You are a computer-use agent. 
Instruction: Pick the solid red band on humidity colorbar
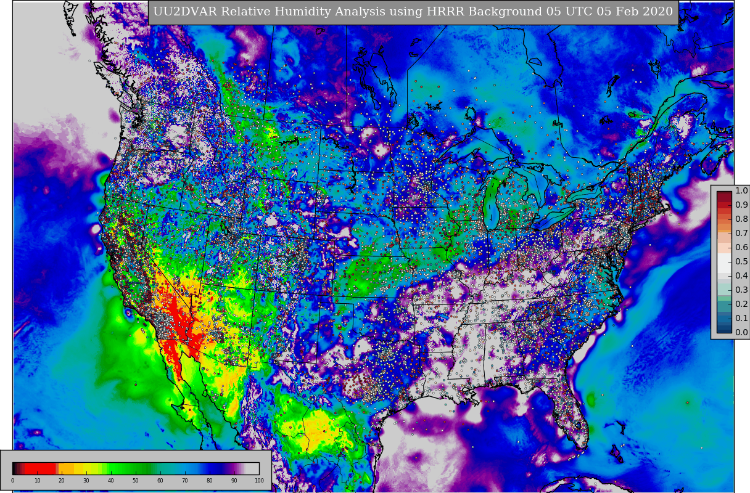pos(40,468)
